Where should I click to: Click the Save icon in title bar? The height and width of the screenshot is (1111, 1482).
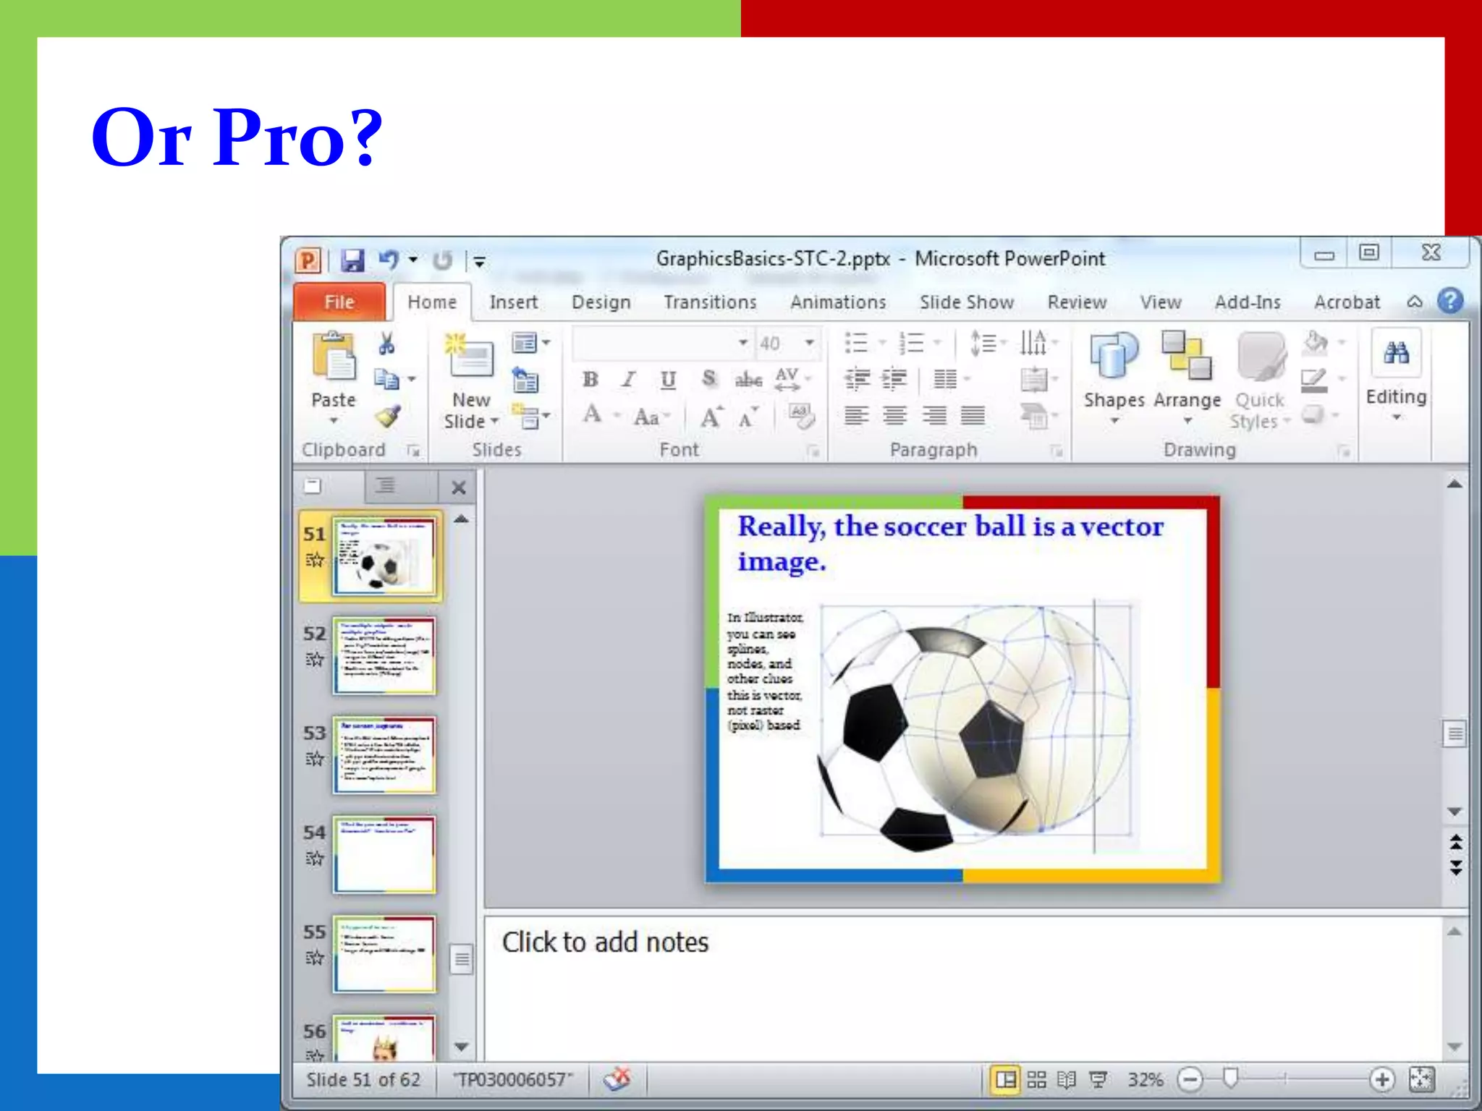pos(352,260)
